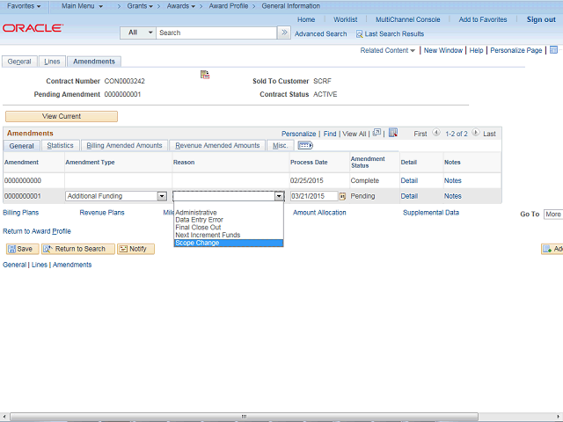The width and height of the screenshot is (563, 422).
Task: Download Amendments grid to spreadsheet icon
Action: (393, 133)
